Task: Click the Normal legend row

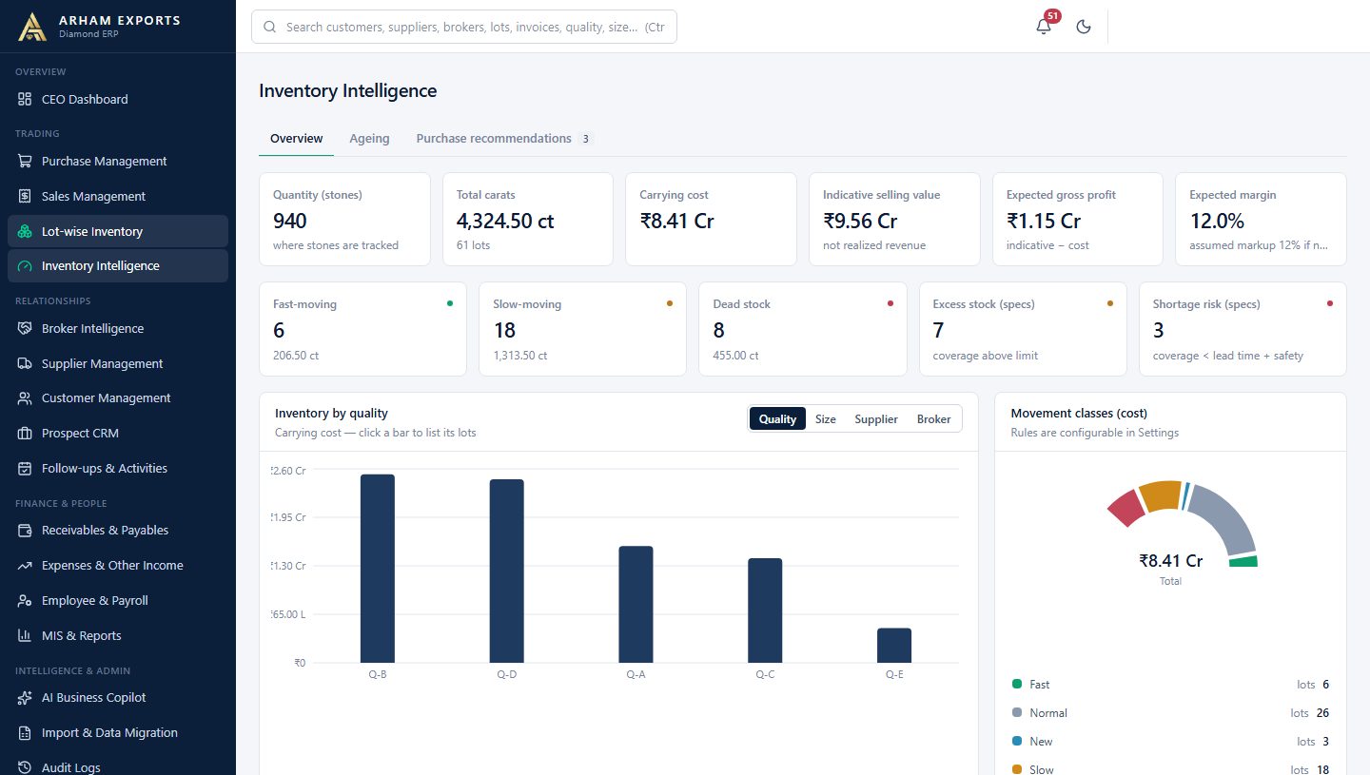Action: (1170, 713)
